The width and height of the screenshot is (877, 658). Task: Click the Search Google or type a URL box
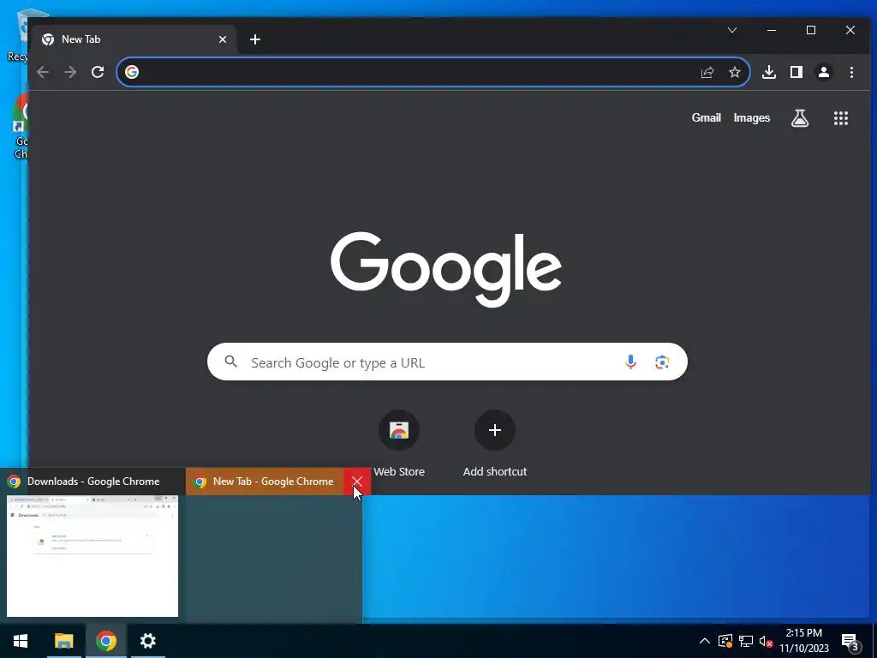point(447,362)
